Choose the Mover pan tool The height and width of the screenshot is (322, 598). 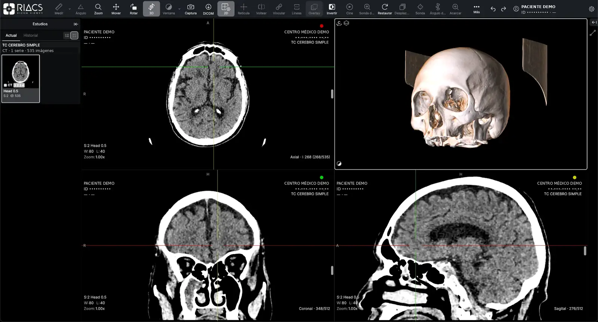coord(116,9)
